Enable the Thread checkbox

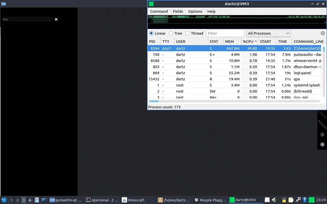click(x=188, y=33)
